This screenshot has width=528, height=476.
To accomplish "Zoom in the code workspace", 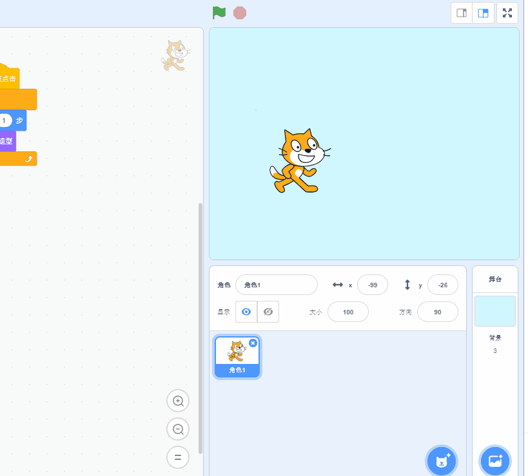I will coord(178,401).
